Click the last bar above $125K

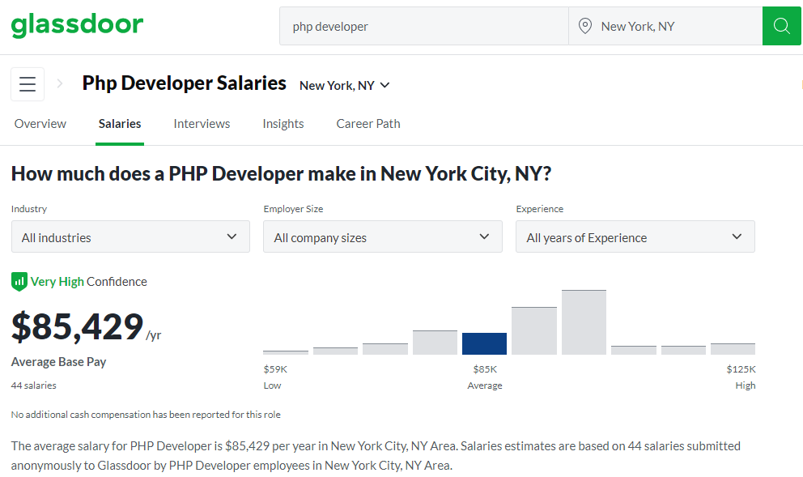(733, 349)
